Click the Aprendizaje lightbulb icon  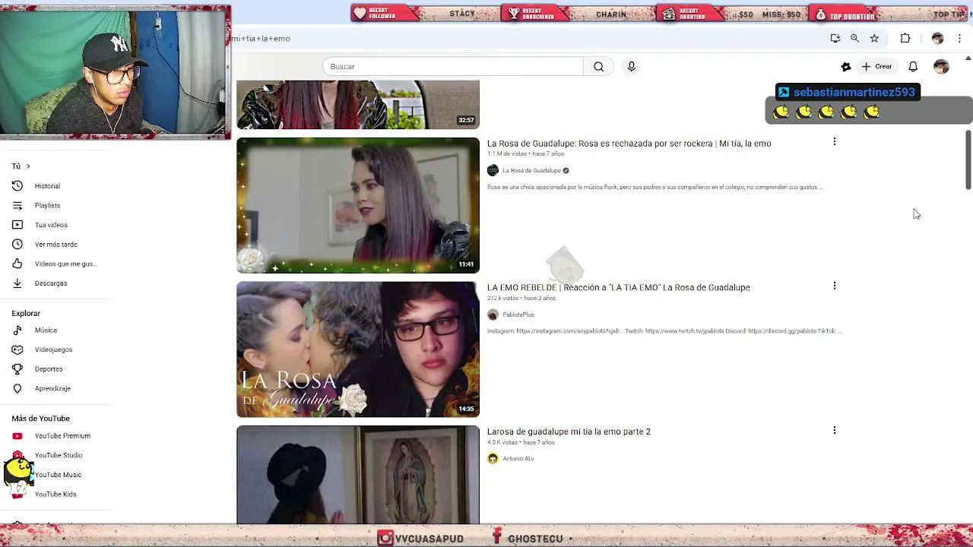coord(17,388)
